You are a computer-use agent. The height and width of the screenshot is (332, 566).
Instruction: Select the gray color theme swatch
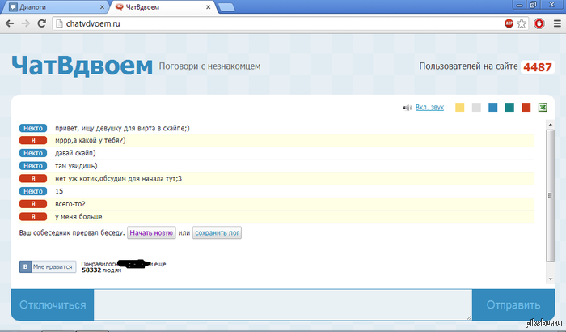[476, 107]
